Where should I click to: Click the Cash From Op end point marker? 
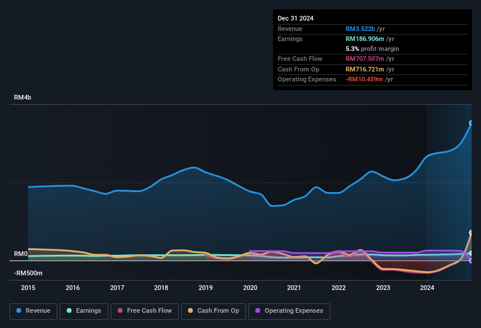click(x=471, y=233)
